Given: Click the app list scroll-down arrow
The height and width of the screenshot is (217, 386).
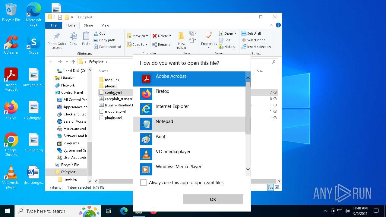Looking at the screenshot, I should tap(248, 169).
